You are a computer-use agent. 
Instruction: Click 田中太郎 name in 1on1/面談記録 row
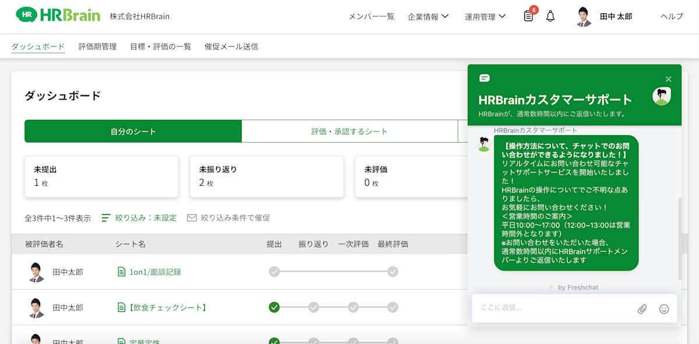click(68, 272)
